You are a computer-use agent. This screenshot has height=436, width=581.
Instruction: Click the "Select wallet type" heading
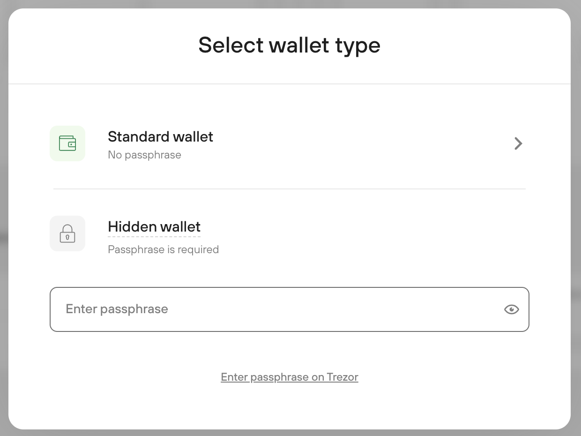click(x=290, y=45)
